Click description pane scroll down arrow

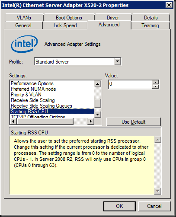[158, 191]
